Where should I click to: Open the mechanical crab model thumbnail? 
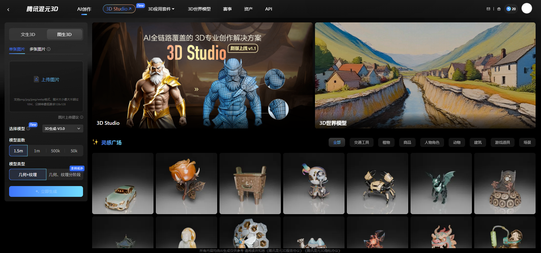(x=377, y=184)
